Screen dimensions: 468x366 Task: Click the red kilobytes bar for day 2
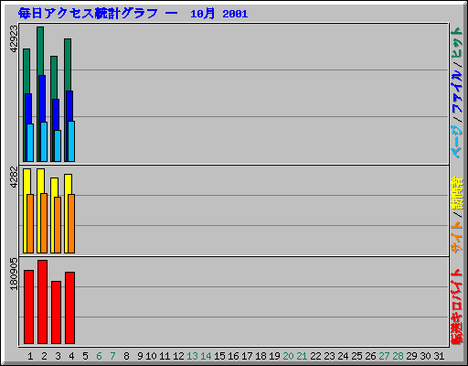[42, 302]
